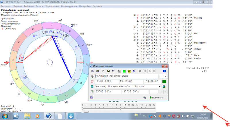Screen dimensions: 230x127
Task: Open the Настройка menu
Action: [84, 6]
